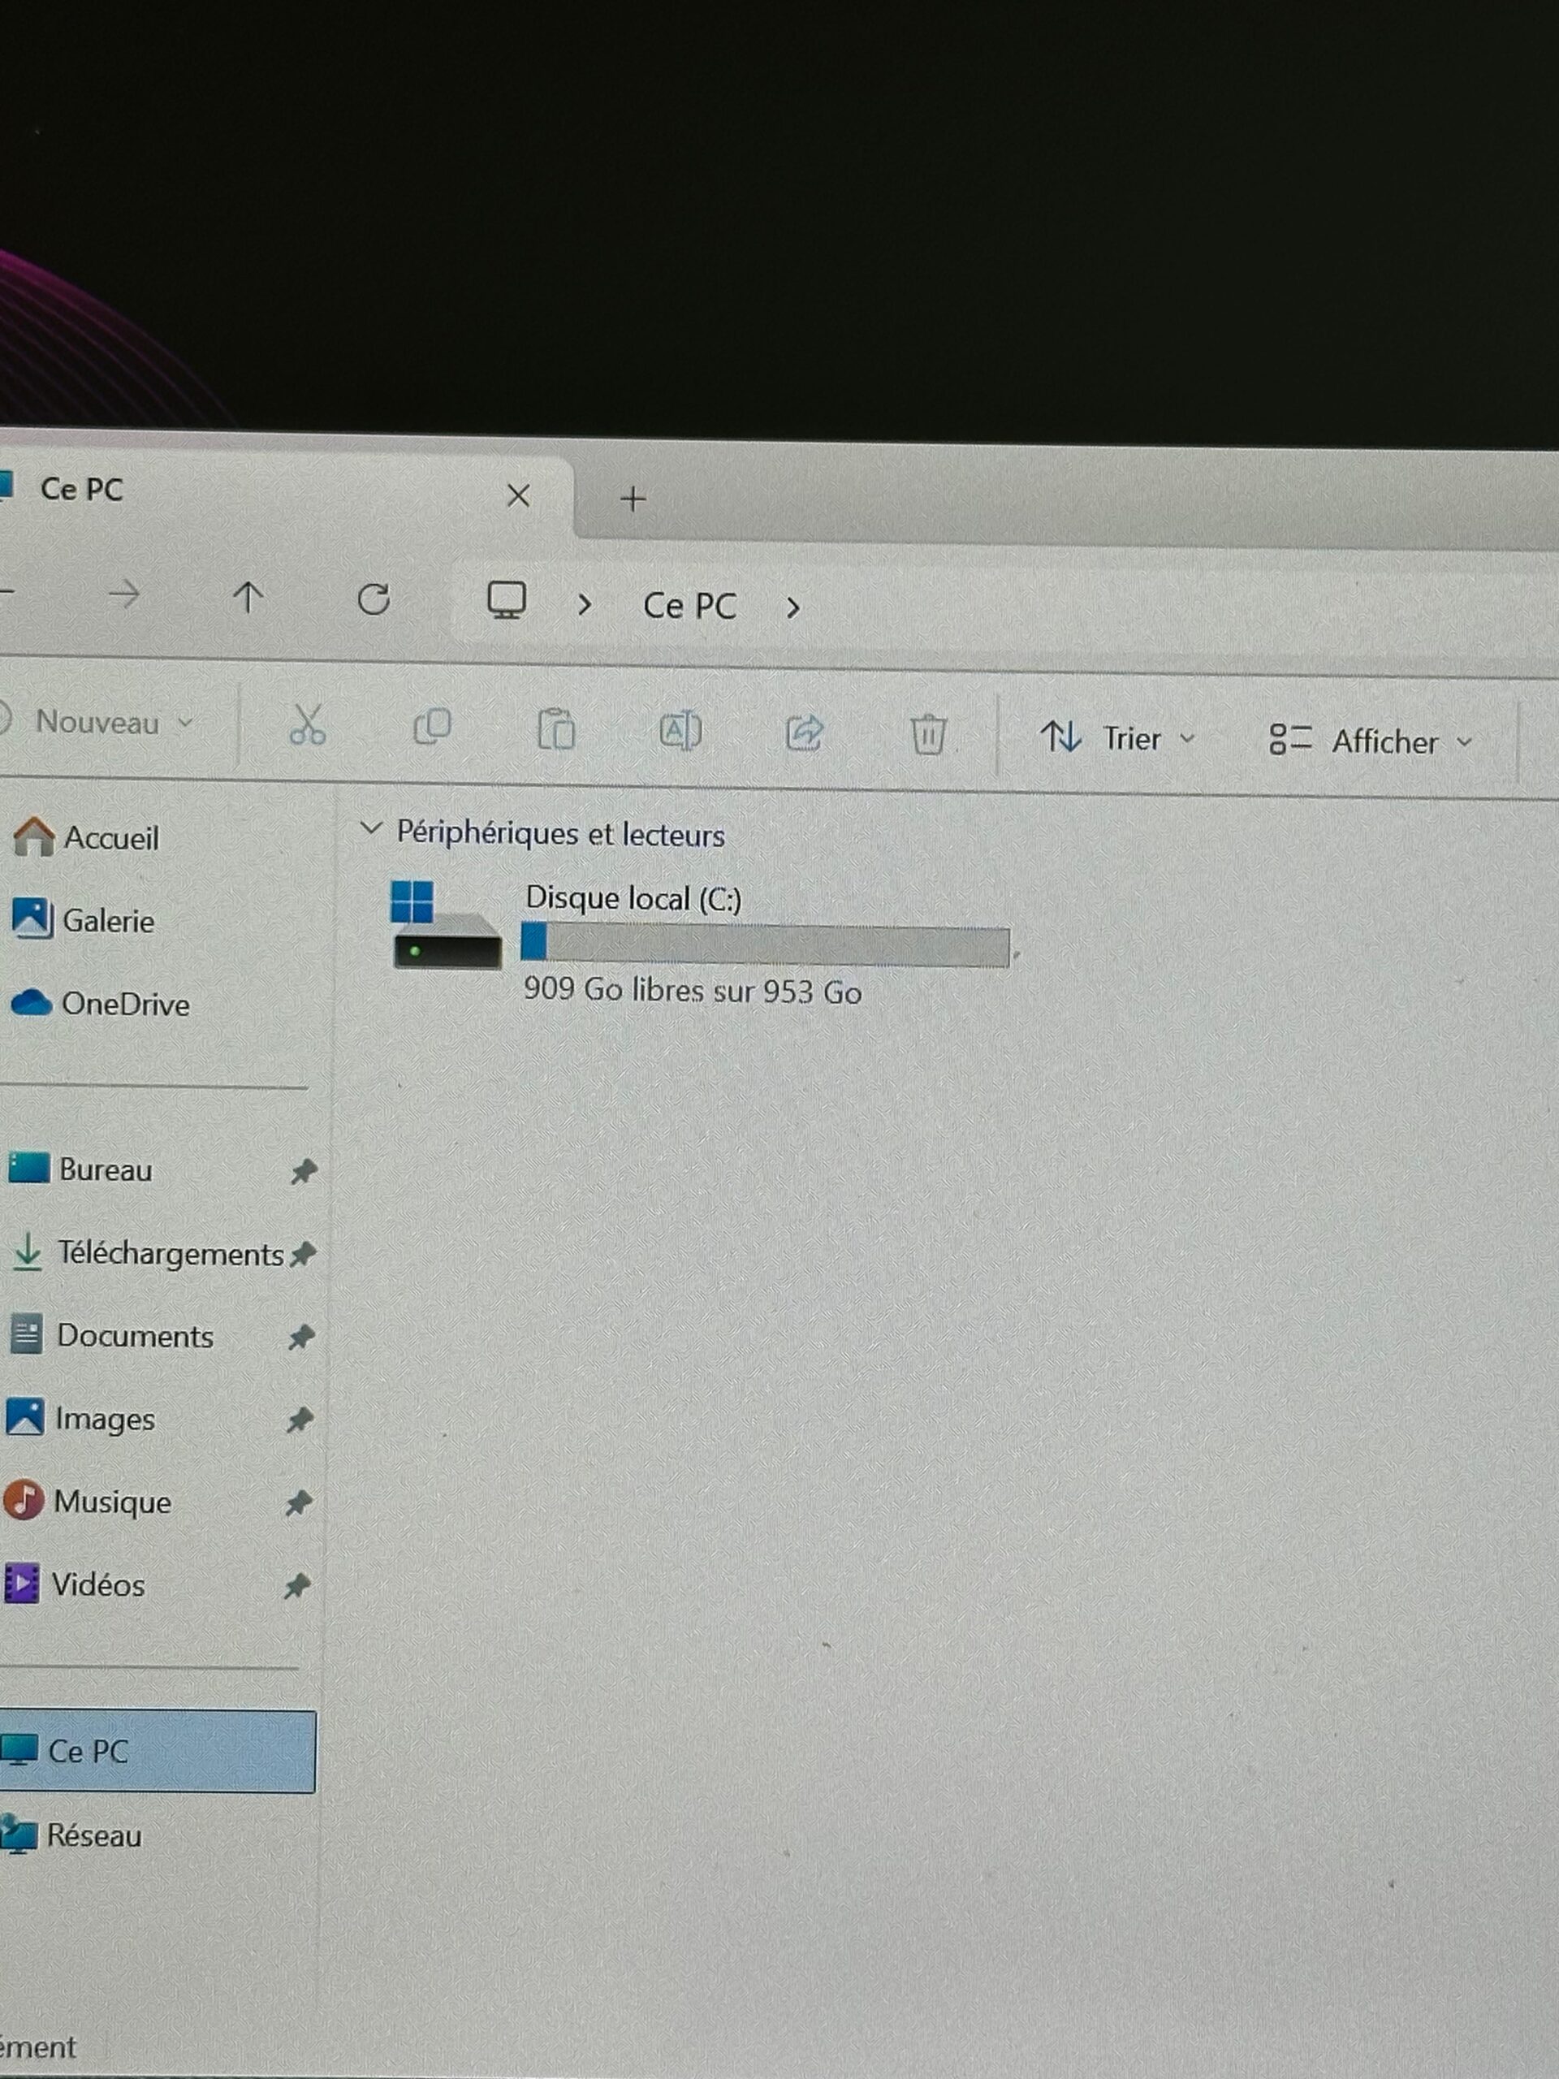Open Accueil in the sidebar
The width and height of the screenshot is (1559, 2079).
(x=86, y=836)
